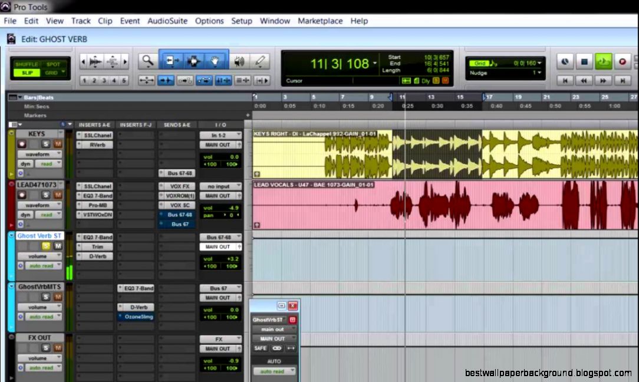Click main counter bars beats display
The height and width of the screenshot is (382, 639).
click(x=340, y=64)
